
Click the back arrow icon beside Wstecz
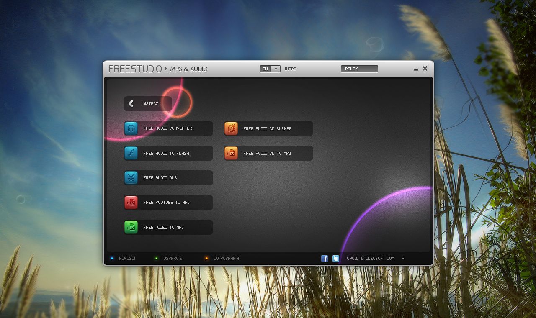[131, 103]
